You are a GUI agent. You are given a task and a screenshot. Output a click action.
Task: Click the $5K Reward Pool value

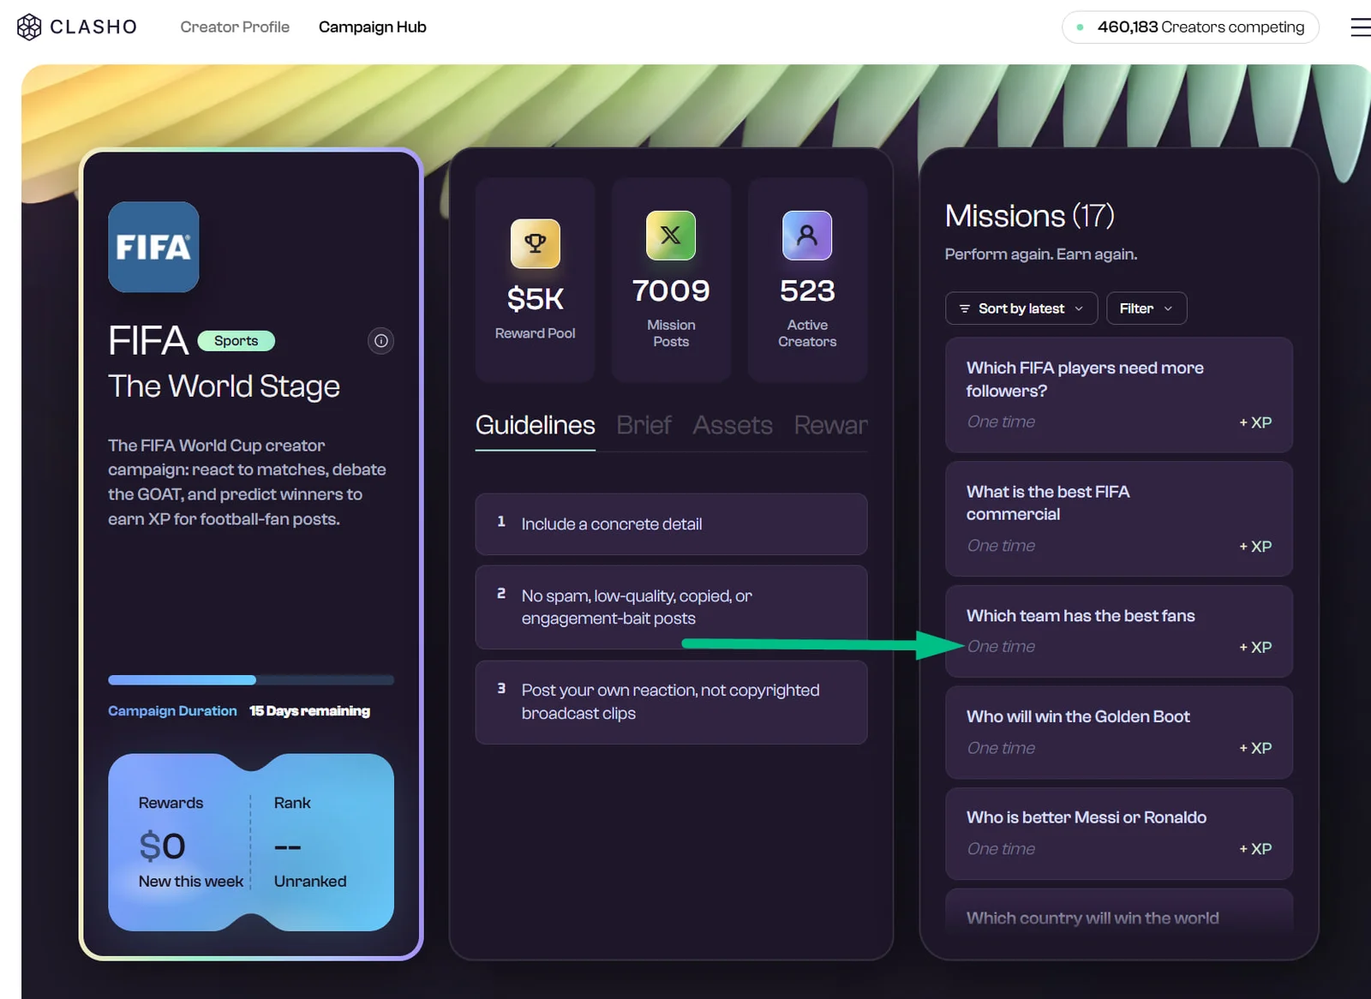536,299
